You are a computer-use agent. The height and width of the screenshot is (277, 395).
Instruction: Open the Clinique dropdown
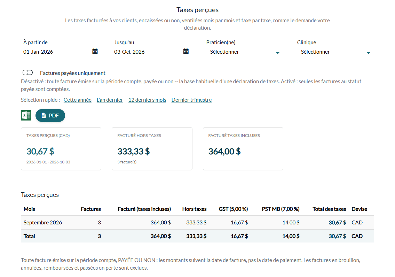click(334, 52)
